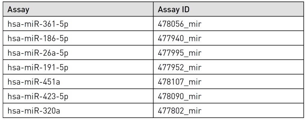The image size is (307, 120).
Task: Choose the 478090_mir cell
Action: pos(179,96)
